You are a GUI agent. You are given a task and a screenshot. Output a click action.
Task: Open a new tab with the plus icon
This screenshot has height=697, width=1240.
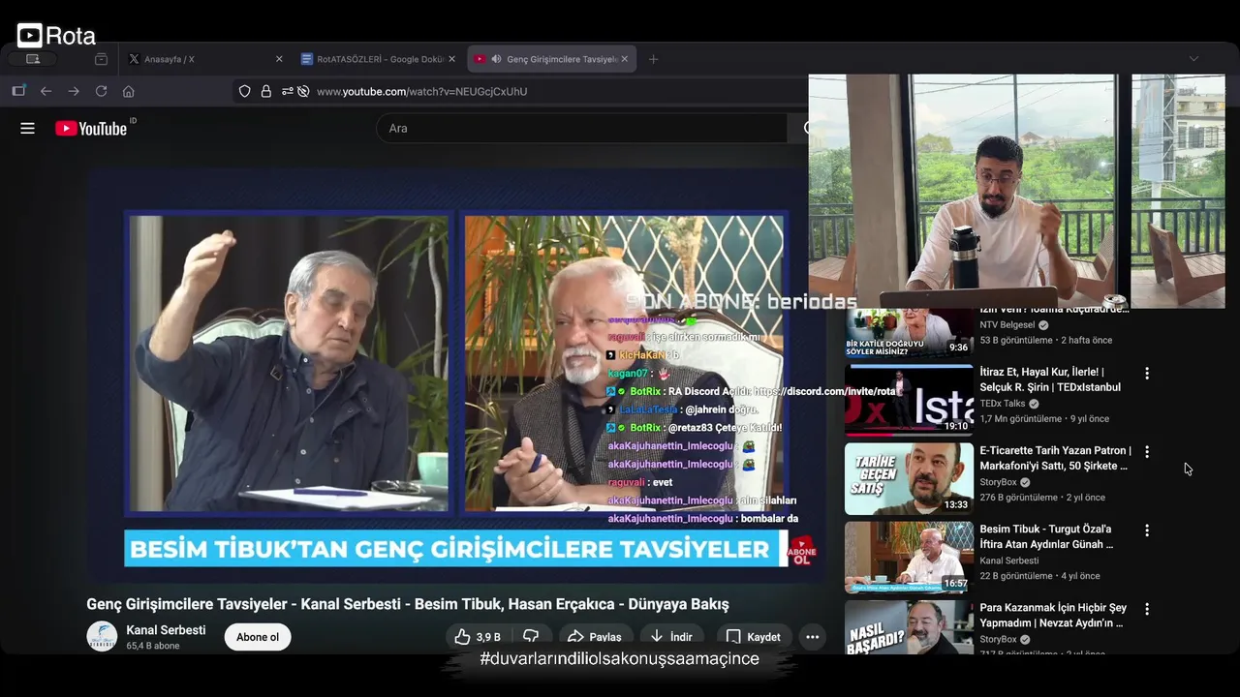pos(653,59)
